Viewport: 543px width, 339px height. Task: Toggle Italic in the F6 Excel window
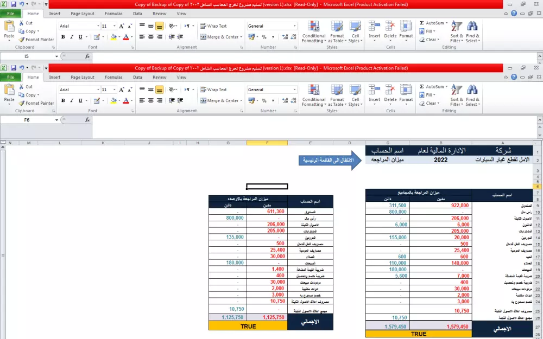[x=72, y=100]
